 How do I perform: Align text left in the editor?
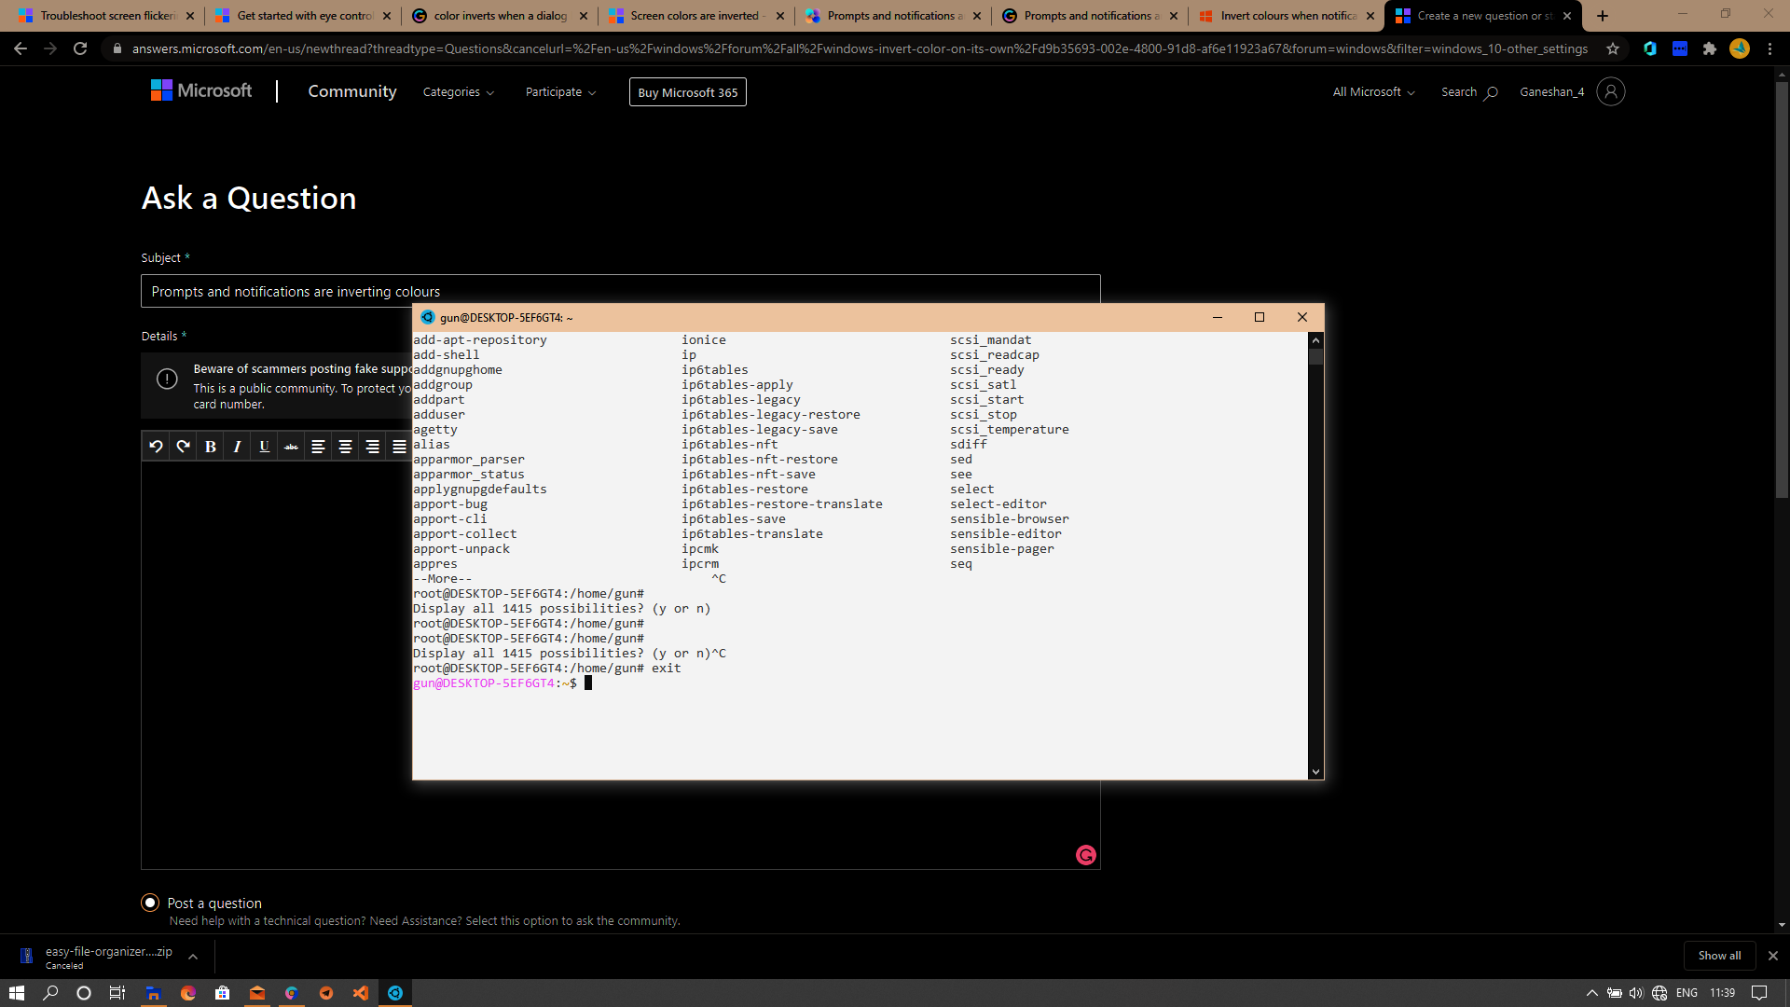[x=318, y=447]
